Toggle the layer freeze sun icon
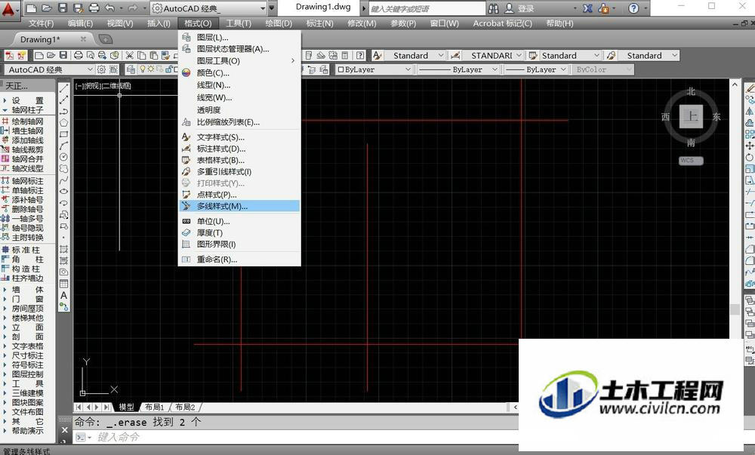The image size is (755, 455). click(x=151, y=69)
